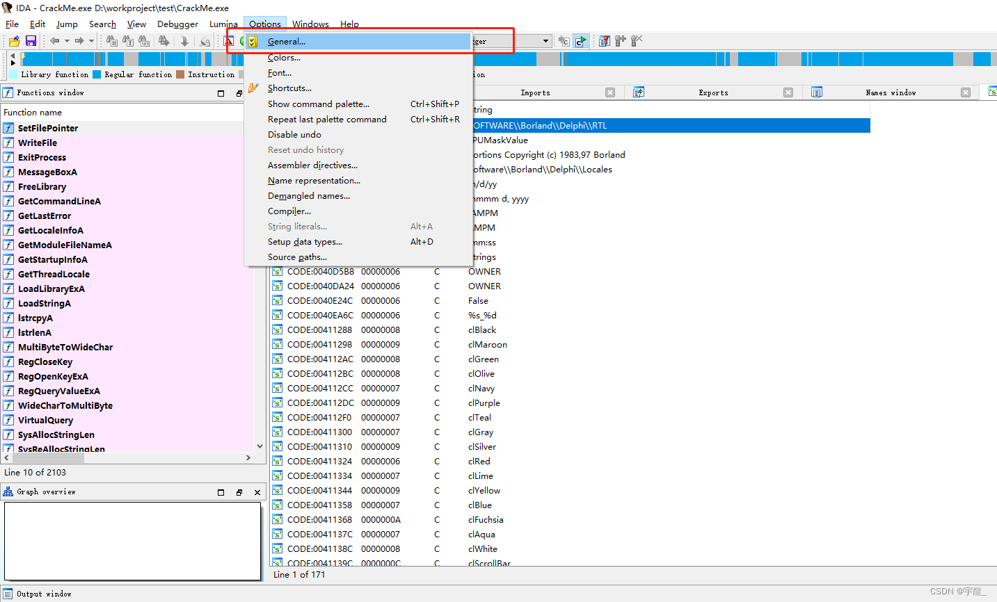
Task: Float the Graph overview panel
Action: tap(239, 492)
